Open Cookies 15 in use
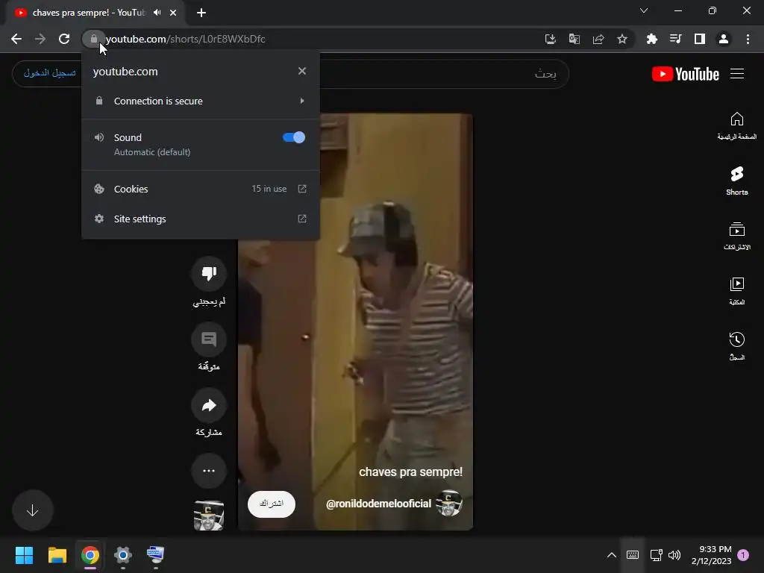 click(x=201, y=189)
